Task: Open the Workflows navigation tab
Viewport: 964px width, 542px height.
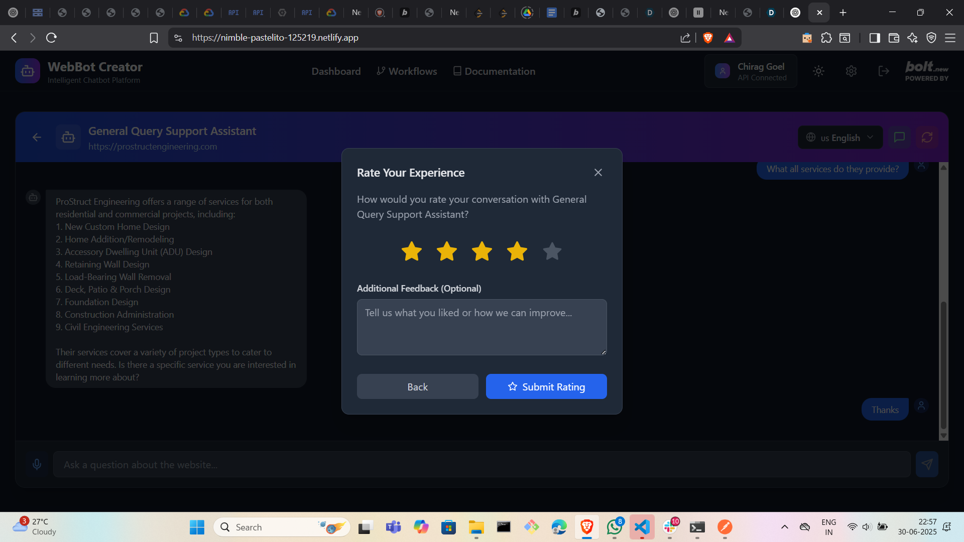Action: [407, 71]
